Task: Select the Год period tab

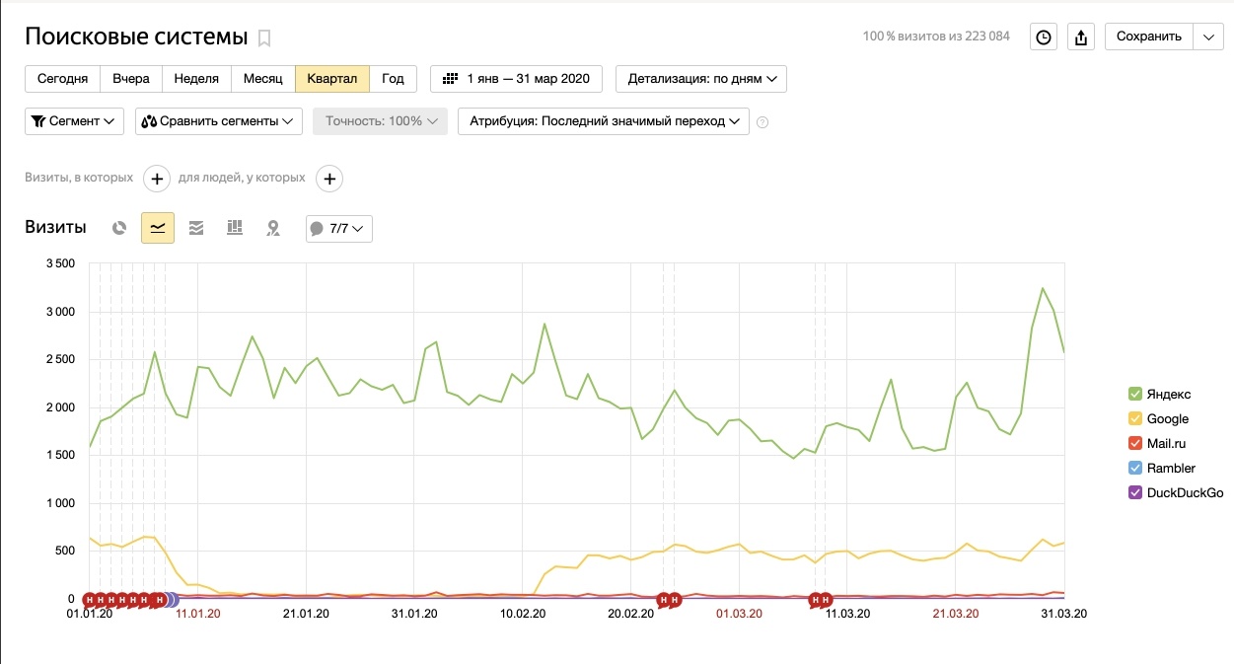Action: [x=394, y=79]
